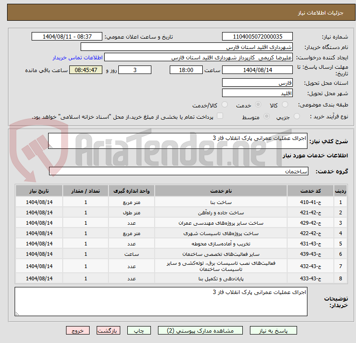The width and height of the screenshot is (356, 343).
Task: Click the جزئیات اطلاعات نیاز page title
Action: pos(320,13)
